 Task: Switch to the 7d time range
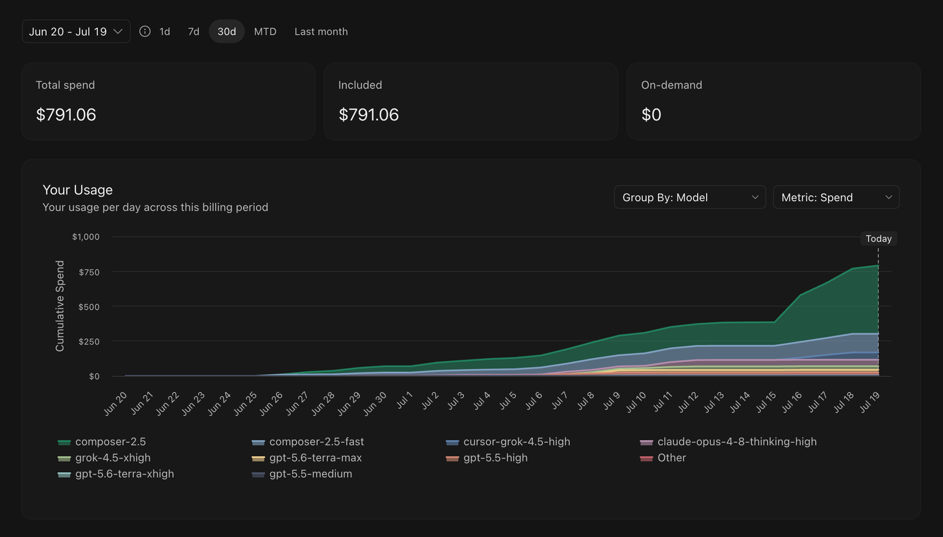pos(193,31)
